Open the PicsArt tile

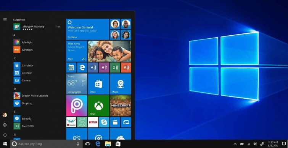coord(77,106)
